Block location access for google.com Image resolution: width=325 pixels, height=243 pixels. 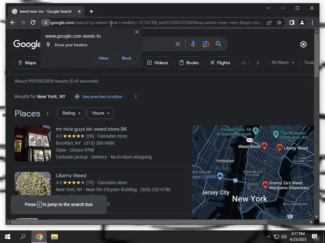pos(126,58)
